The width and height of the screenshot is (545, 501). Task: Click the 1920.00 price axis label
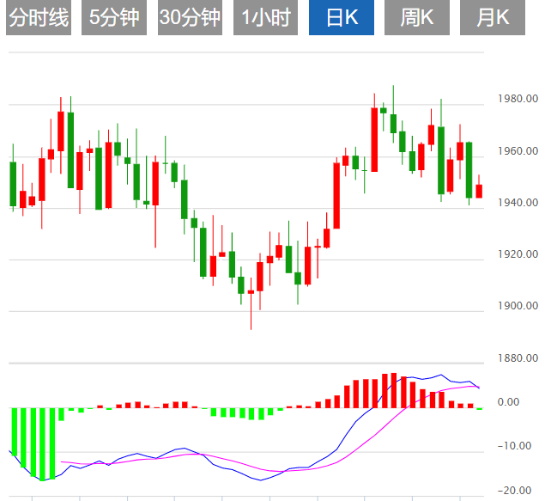(x=518, y=254)
